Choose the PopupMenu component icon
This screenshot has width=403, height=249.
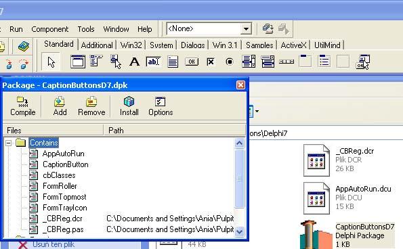(x=116, y=62)
